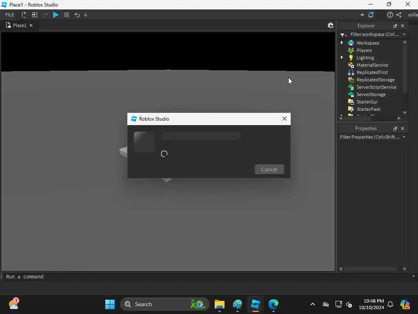418x314 pixels.
Task: Click the StarterPack folder icon
Action: click(x=351, y=109)
